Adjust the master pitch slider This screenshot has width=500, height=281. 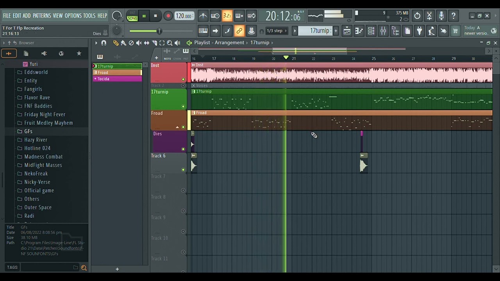[160, 31]
